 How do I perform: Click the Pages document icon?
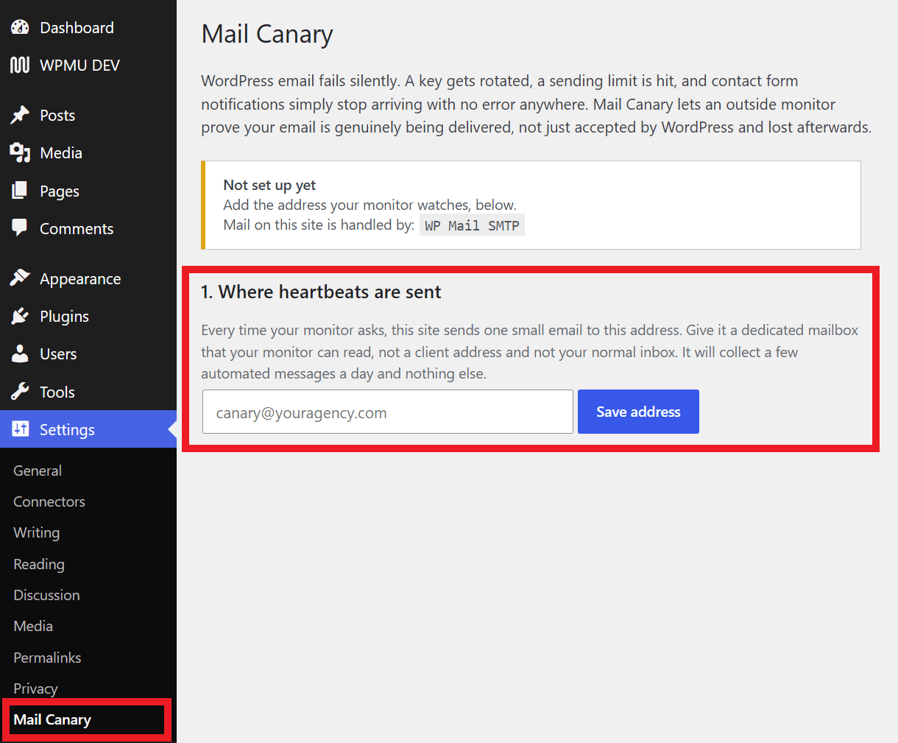click(20, 191)
